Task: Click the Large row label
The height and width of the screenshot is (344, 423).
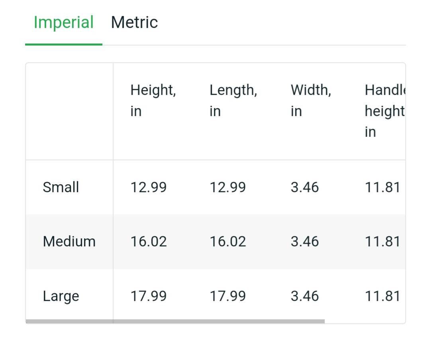Action: tap(61, 296)
